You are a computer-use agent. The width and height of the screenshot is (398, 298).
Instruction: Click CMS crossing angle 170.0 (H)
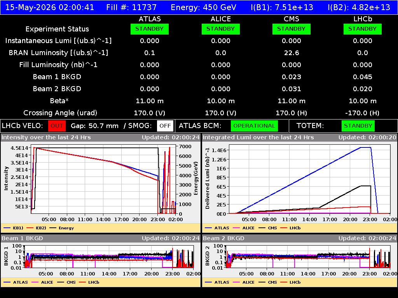tap(292, 113)
